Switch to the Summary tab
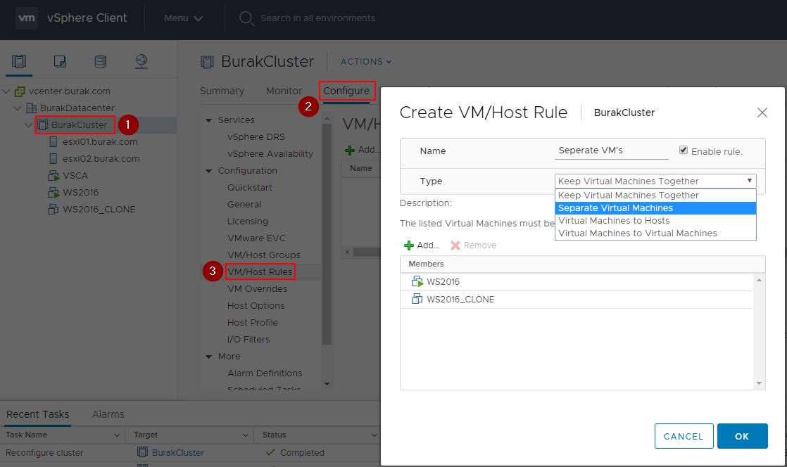Screen dimensions: 787x467 pyautogui.click(x=222, y=91)
